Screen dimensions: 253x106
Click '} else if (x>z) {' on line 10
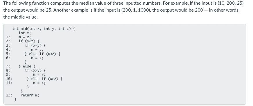[x=45, y=79]
